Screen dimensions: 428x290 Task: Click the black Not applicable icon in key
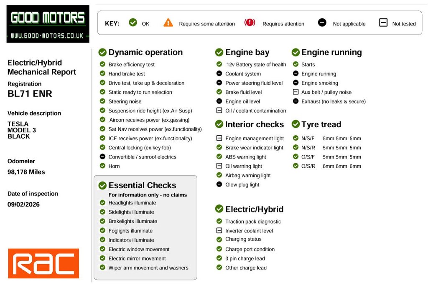click(322, 23)
